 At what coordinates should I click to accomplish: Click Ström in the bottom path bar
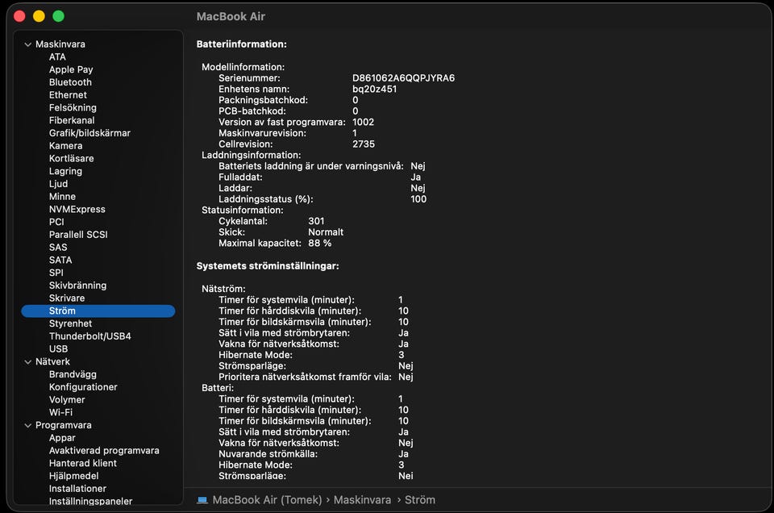[x=420, y=500]
